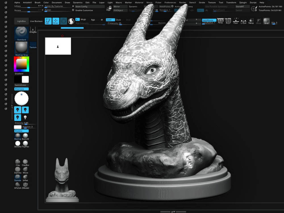Choose the DragRect stroke icon
Screen dimensions: 284x213
click(x=33, y=30)
